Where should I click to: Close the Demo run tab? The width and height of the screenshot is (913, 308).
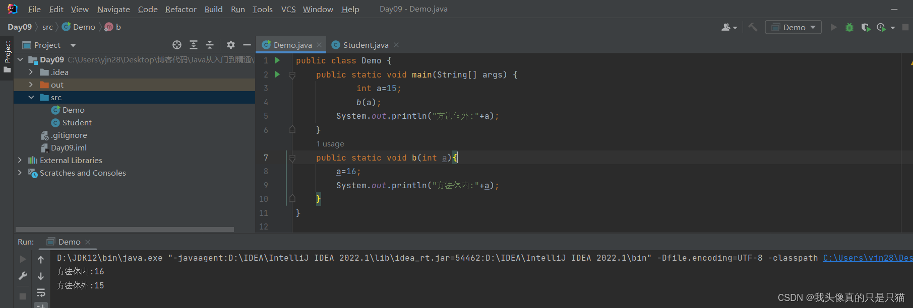pos(88,242)
